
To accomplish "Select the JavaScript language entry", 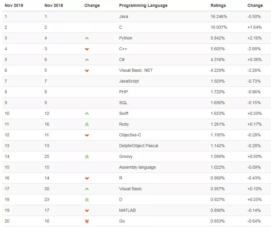I will [129, 81].
